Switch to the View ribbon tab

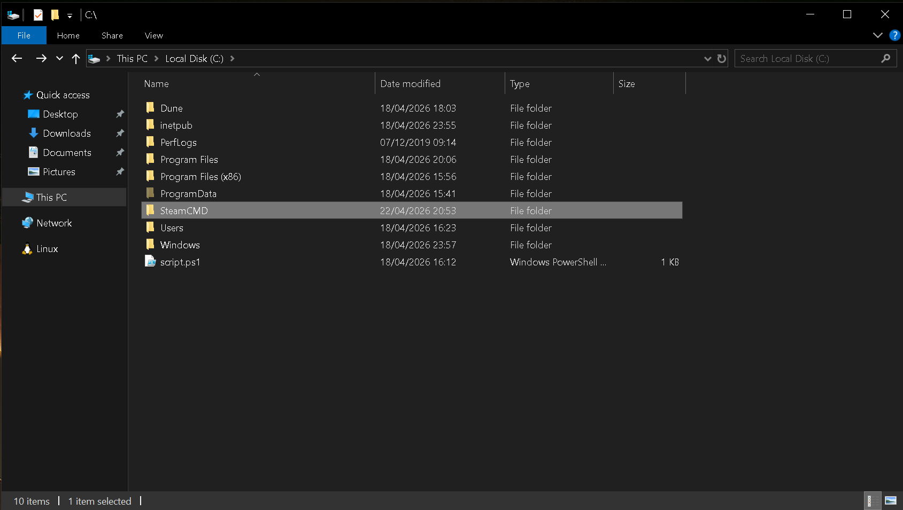click(x=153, y=35)
